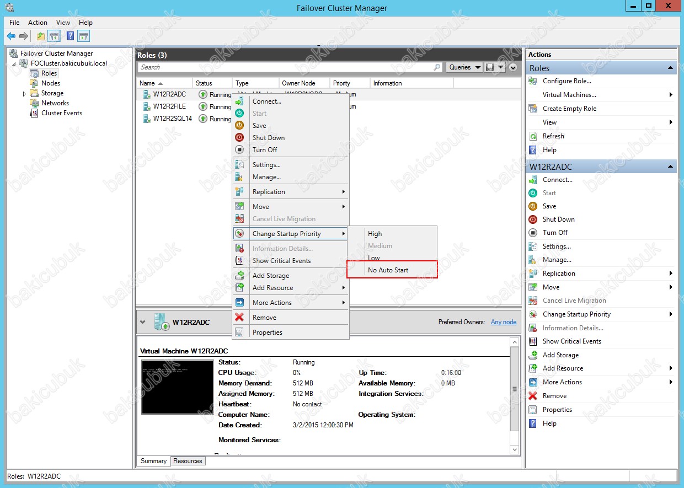Open the Virtual Machines... submenu in the Actions pane
This screenshot has width=684, height=488.
[601, 95]
